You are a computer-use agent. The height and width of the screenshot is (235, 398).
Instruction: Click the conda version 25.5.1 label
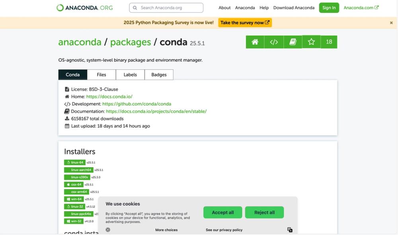(x=197, y=43)
